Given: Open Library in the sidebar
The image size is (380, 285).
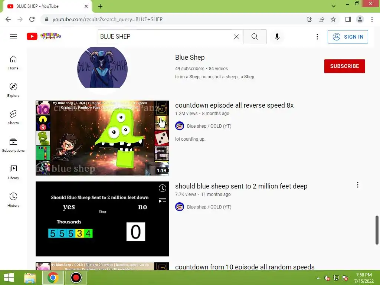Looking at the screenshot, I should (x=13, y=172).
